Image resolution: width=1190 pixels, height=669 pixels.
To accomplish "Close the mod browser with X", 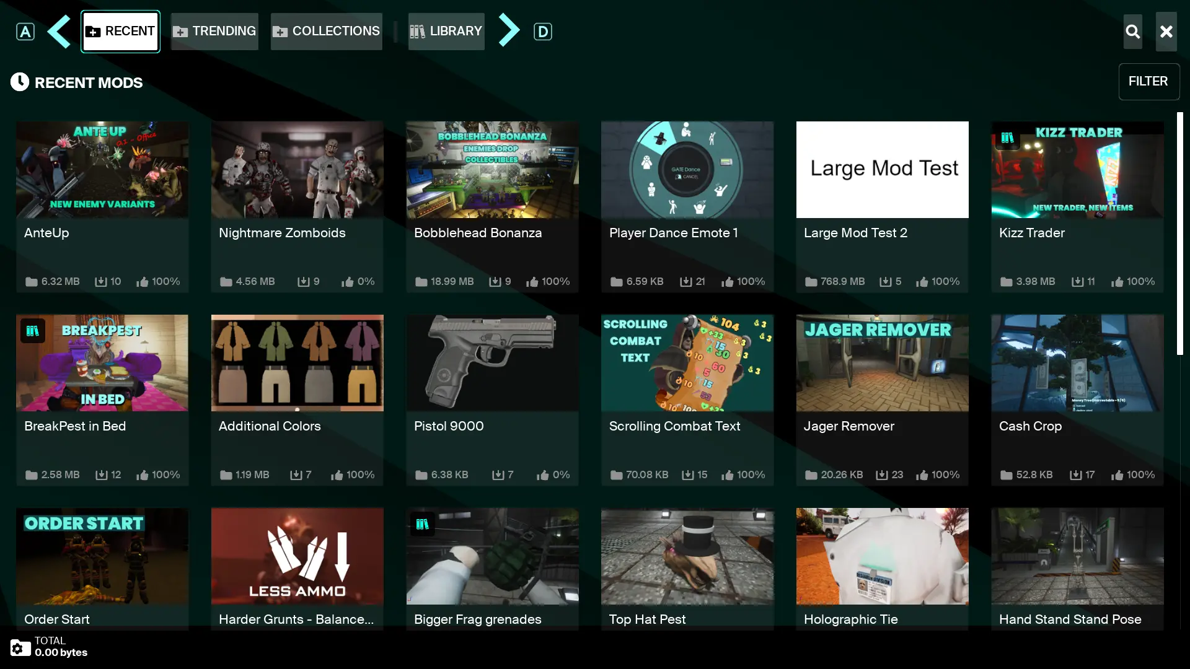I will (x=1166, y=32).
